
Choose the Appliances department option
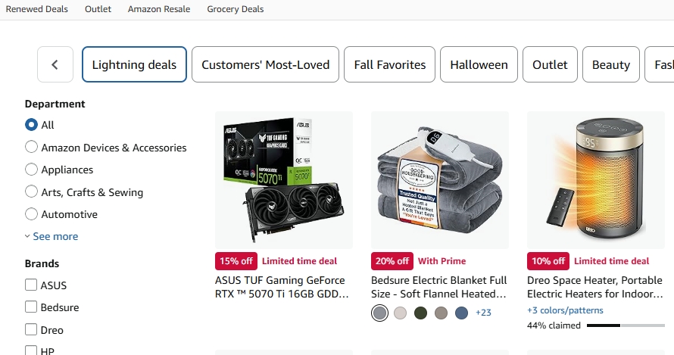pos(31,170)
